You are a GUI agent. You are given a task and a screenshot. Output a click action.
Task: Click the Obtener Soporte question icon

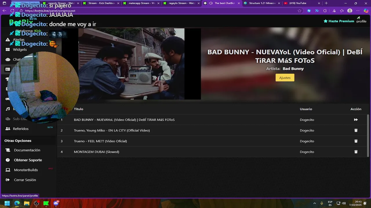[8, 160]
